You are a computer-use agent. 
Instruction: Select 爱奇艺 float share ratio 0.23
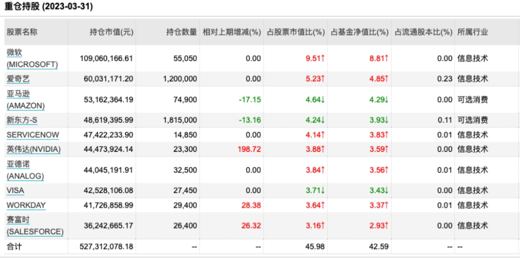point(445,79)
